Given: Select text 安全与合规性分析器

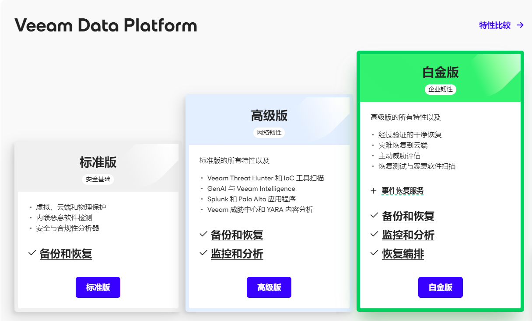Looking at the screenshot, I should [67, 228].
